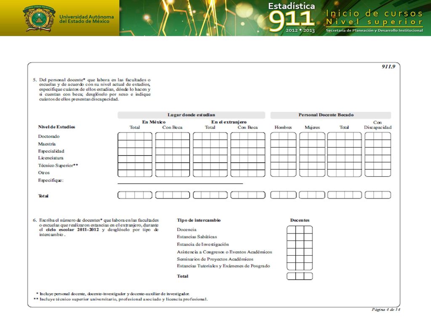The width and height of the screenshot is (431, 323).
Task: Click the Docentes field for Estancia de Investigación
Action: click(x=300, y=244)
